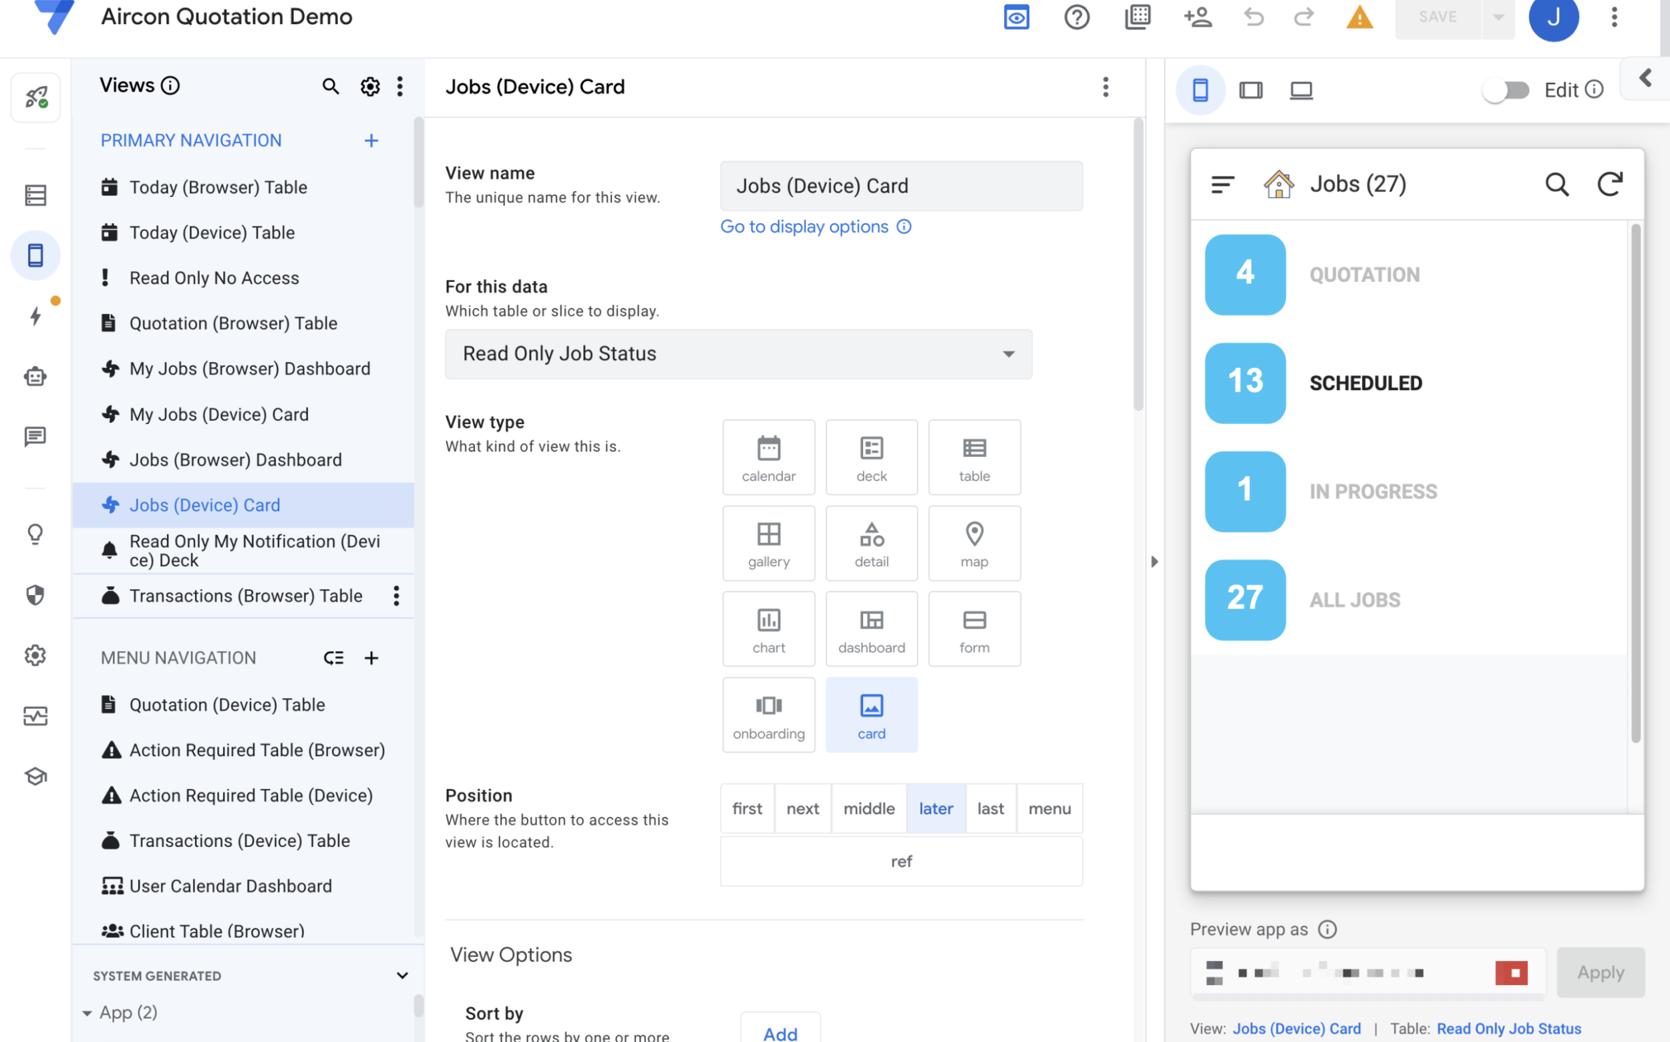Open Views settings gear icon

[x=370, y=86]
